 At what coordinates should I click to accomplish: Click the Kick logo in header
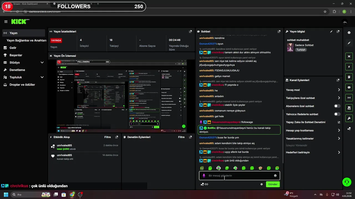click(20, 22)
